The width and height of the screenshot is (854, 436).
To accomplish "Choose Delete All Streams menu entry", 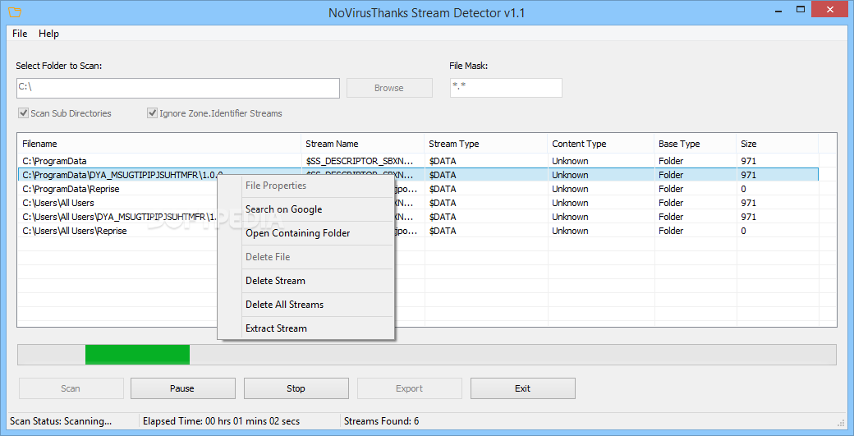I will 305,305.
